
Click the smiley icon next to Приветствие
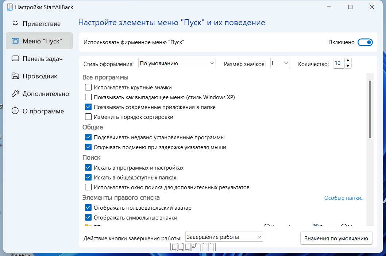(15, 23)
